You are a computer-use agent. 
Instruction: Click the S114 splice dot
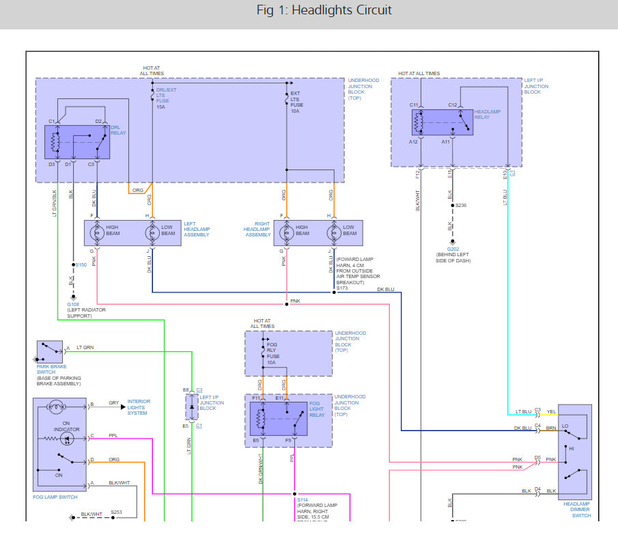click(x=294, y=493)
